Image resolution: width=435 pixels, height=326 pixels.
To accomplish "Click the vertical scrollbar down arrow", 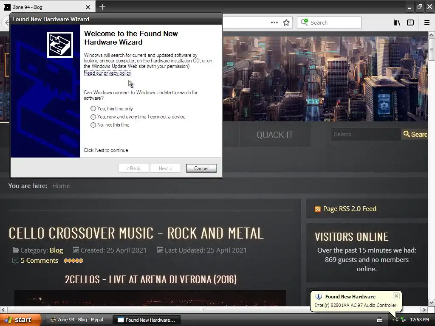I will tap(431, 302).
